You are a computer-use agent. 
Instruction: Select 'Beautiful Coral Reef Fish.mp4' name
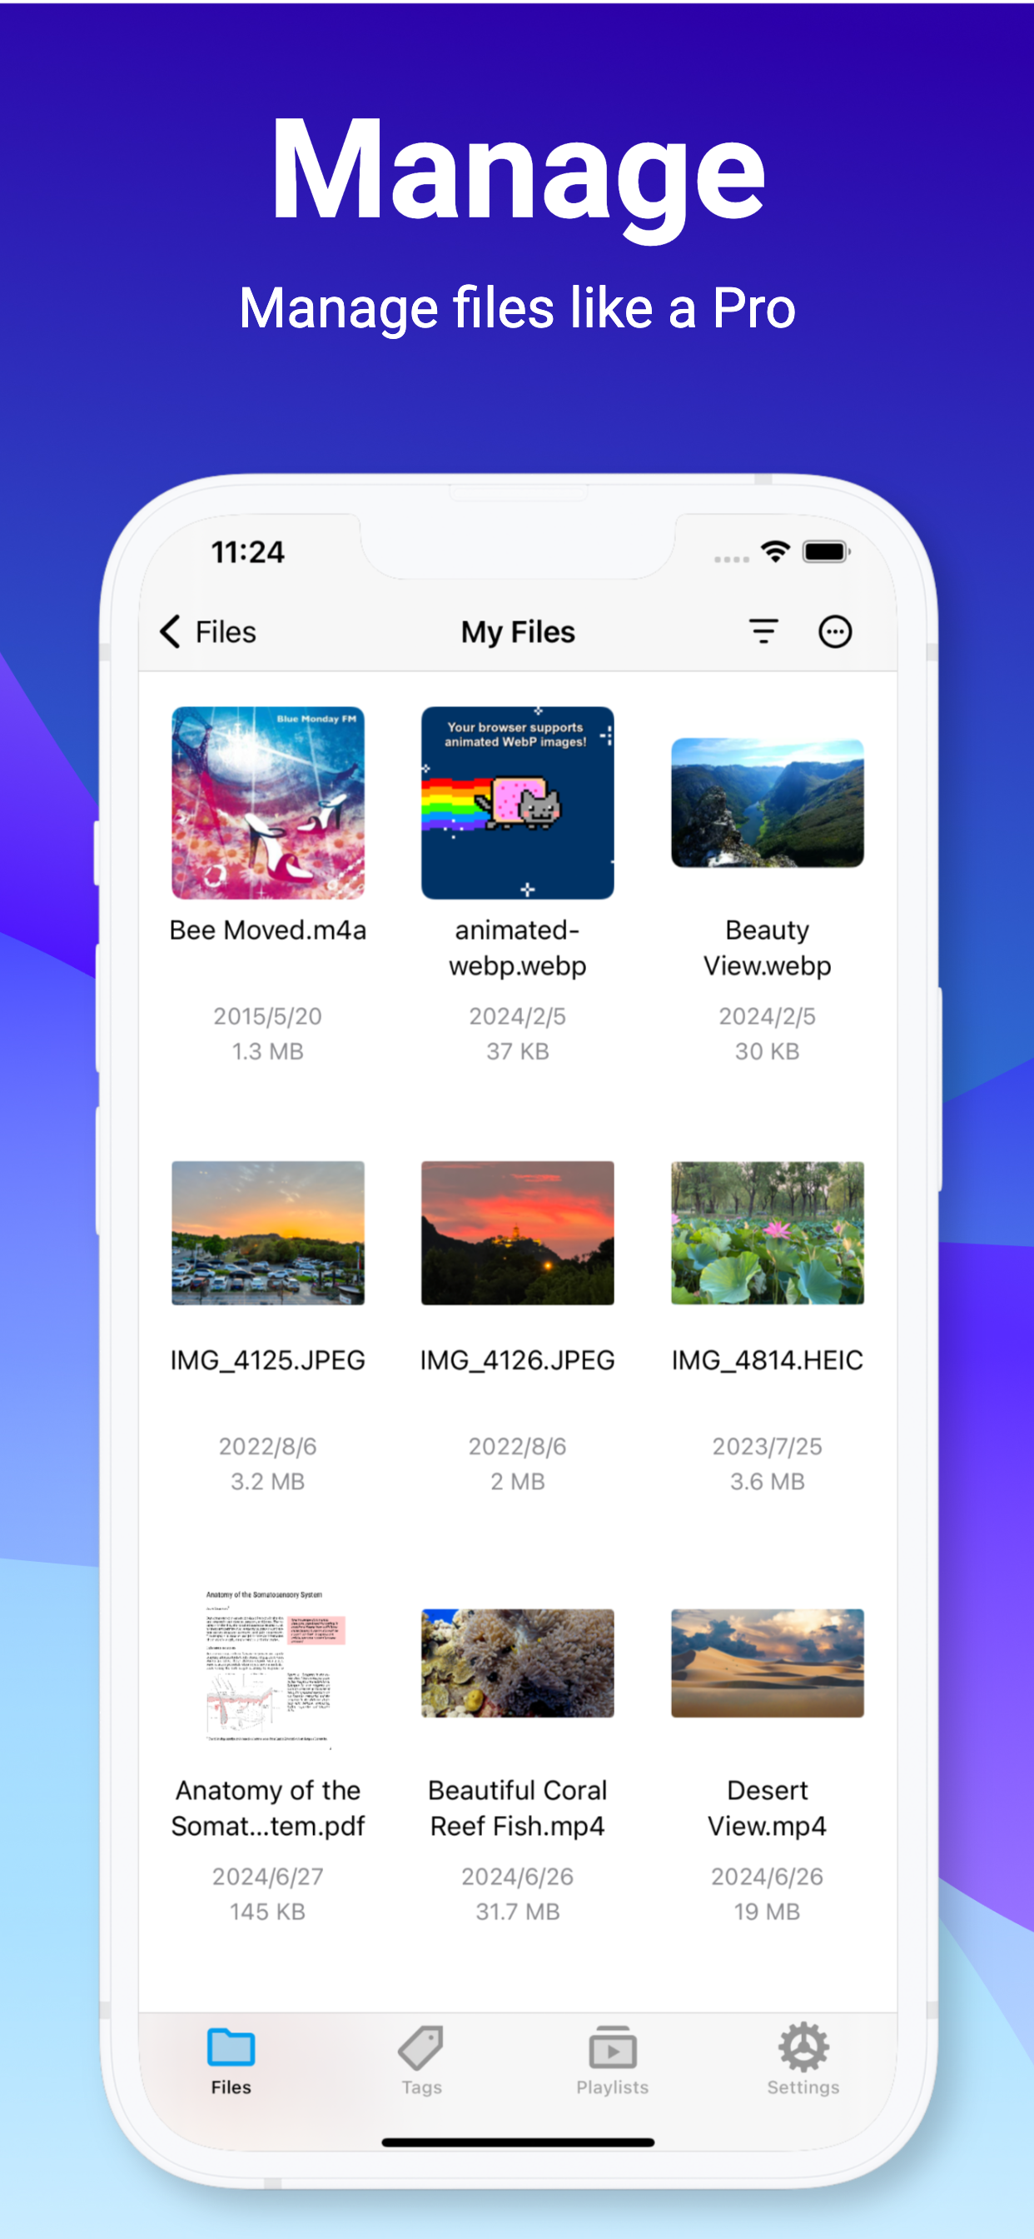click(x=517, y=1808)
